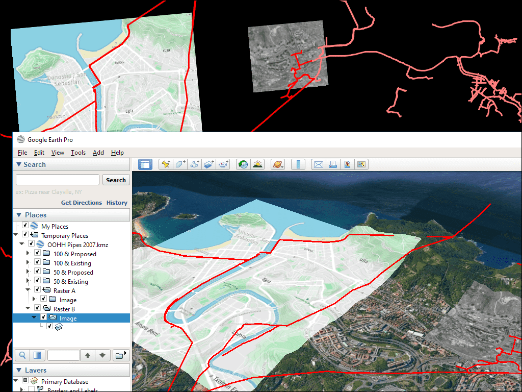Image resolution: width=522 pixels, height=392 pixels.
Task: Open the Tools menu
Action: pyautogui.click(x=78, y=153)
